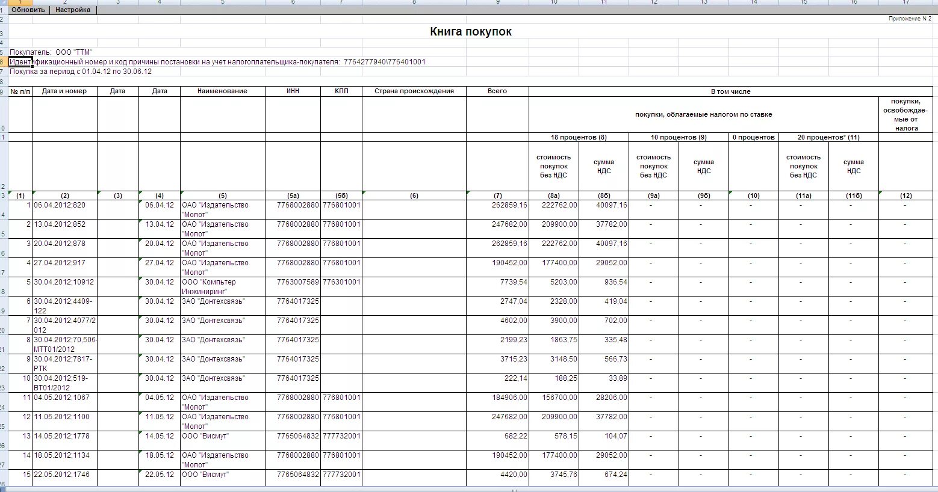Click the Всего header cell
938x492 pixels.
tap(497, 91)
